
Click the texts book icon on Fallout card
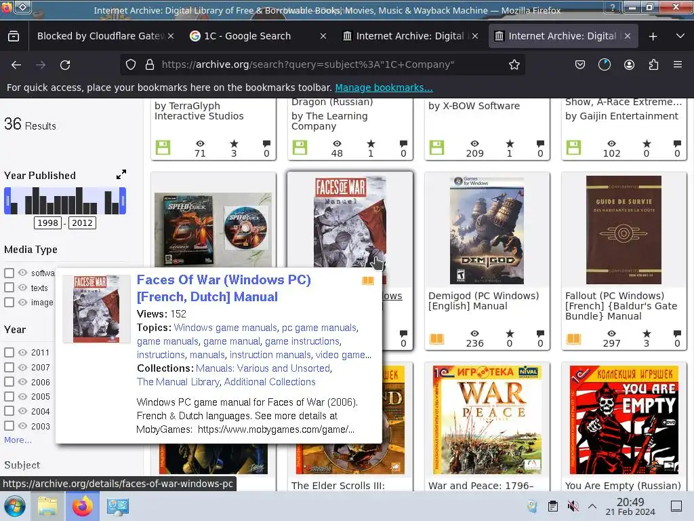coord(573,339)
